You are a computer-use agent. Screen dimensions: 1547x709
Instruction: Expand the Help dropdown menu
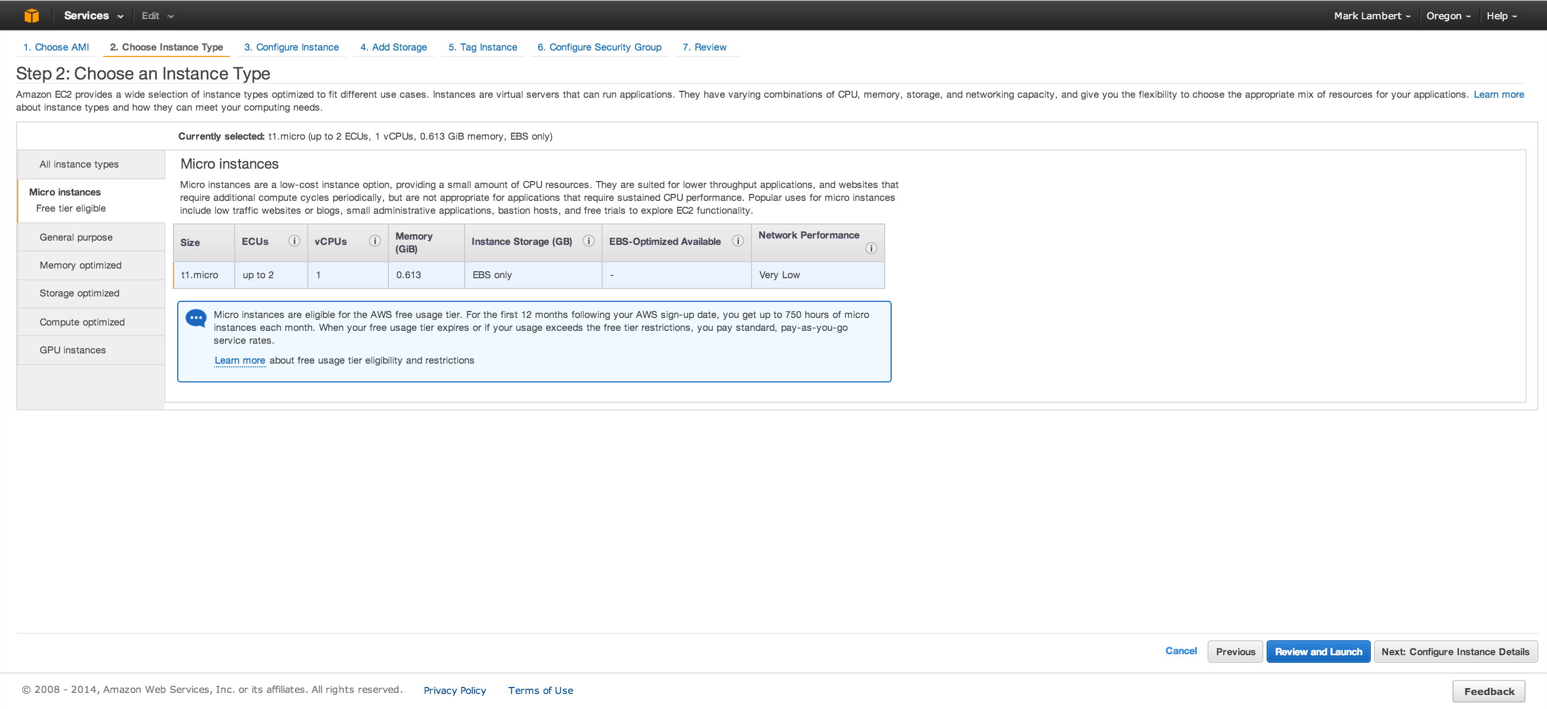coord(1501,16)
